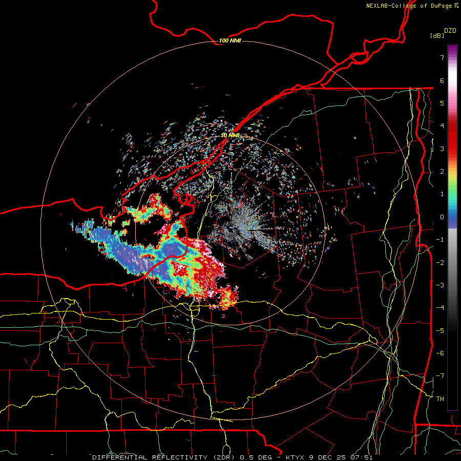Click the 1 value on color scale
Image resolution: width=461 pixels, height=461 pixels.
442,194
